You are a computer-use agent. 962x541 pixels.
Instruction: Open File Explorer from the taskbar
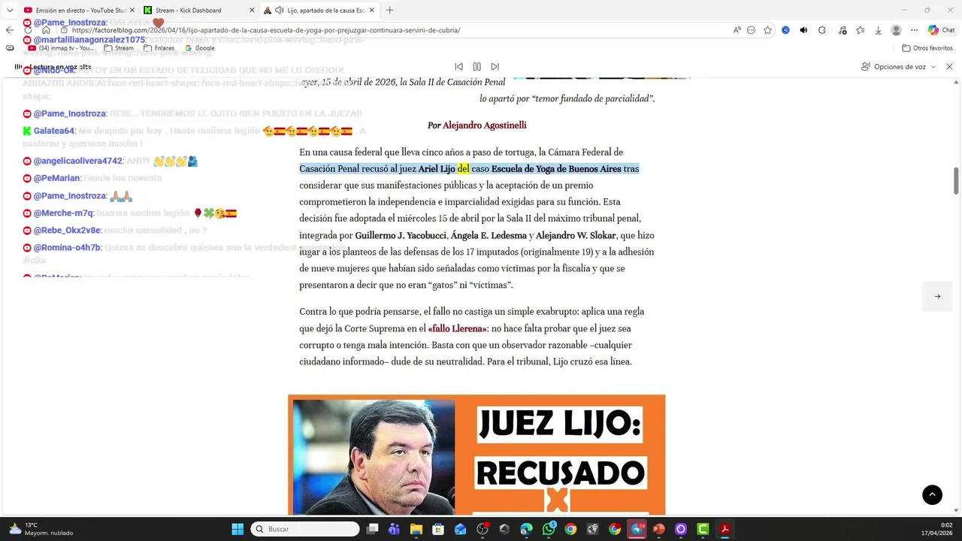click(416, 529)
